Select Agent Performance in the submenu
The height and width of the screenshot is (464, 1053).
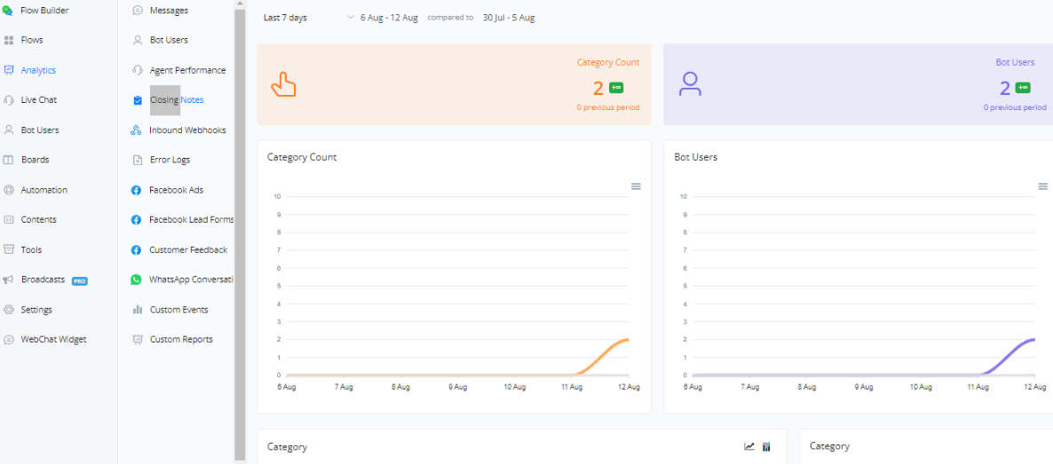pyautogui.click(x=187, y=70)
